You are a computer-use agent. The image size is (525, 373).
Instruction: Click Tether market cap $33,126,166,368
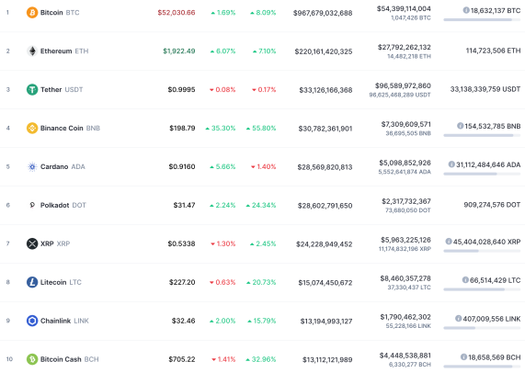(325, 90)
